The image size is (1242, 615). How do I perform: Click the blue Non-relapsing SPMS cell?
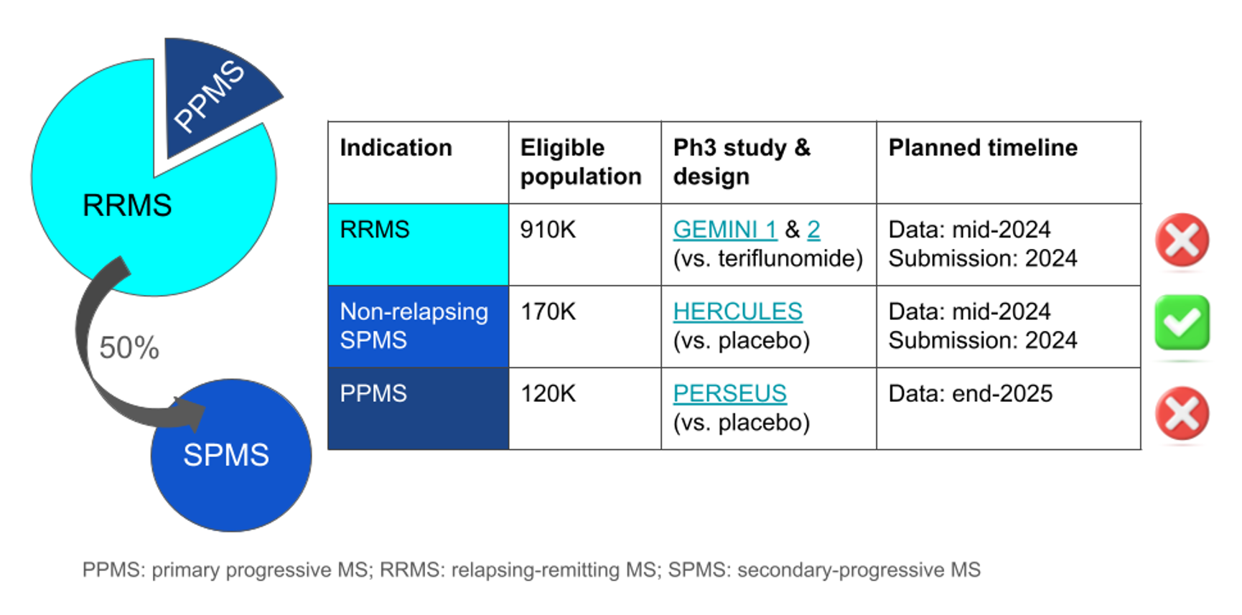[418, 326]
